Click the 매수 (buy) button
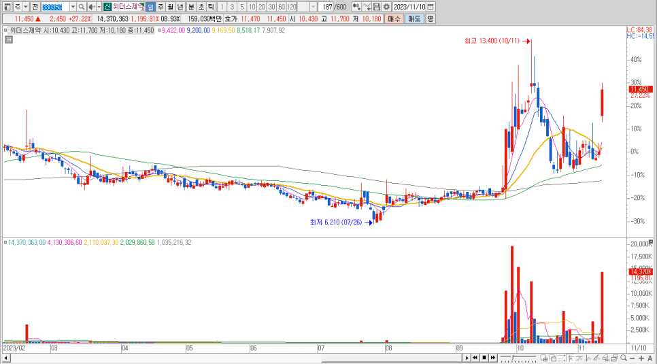 pyautogui.click(x=394, y=19)
